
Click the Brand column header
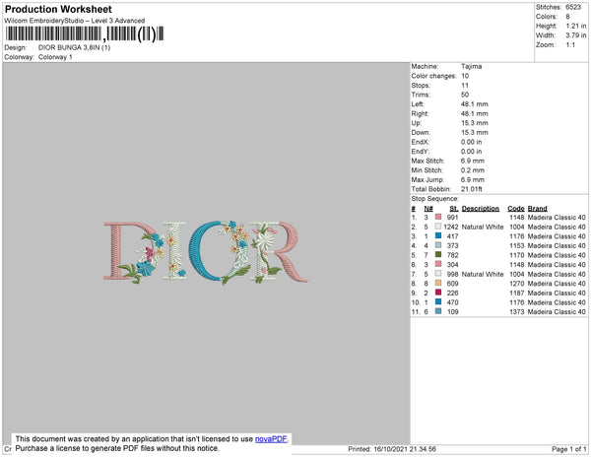pos(537,209)
